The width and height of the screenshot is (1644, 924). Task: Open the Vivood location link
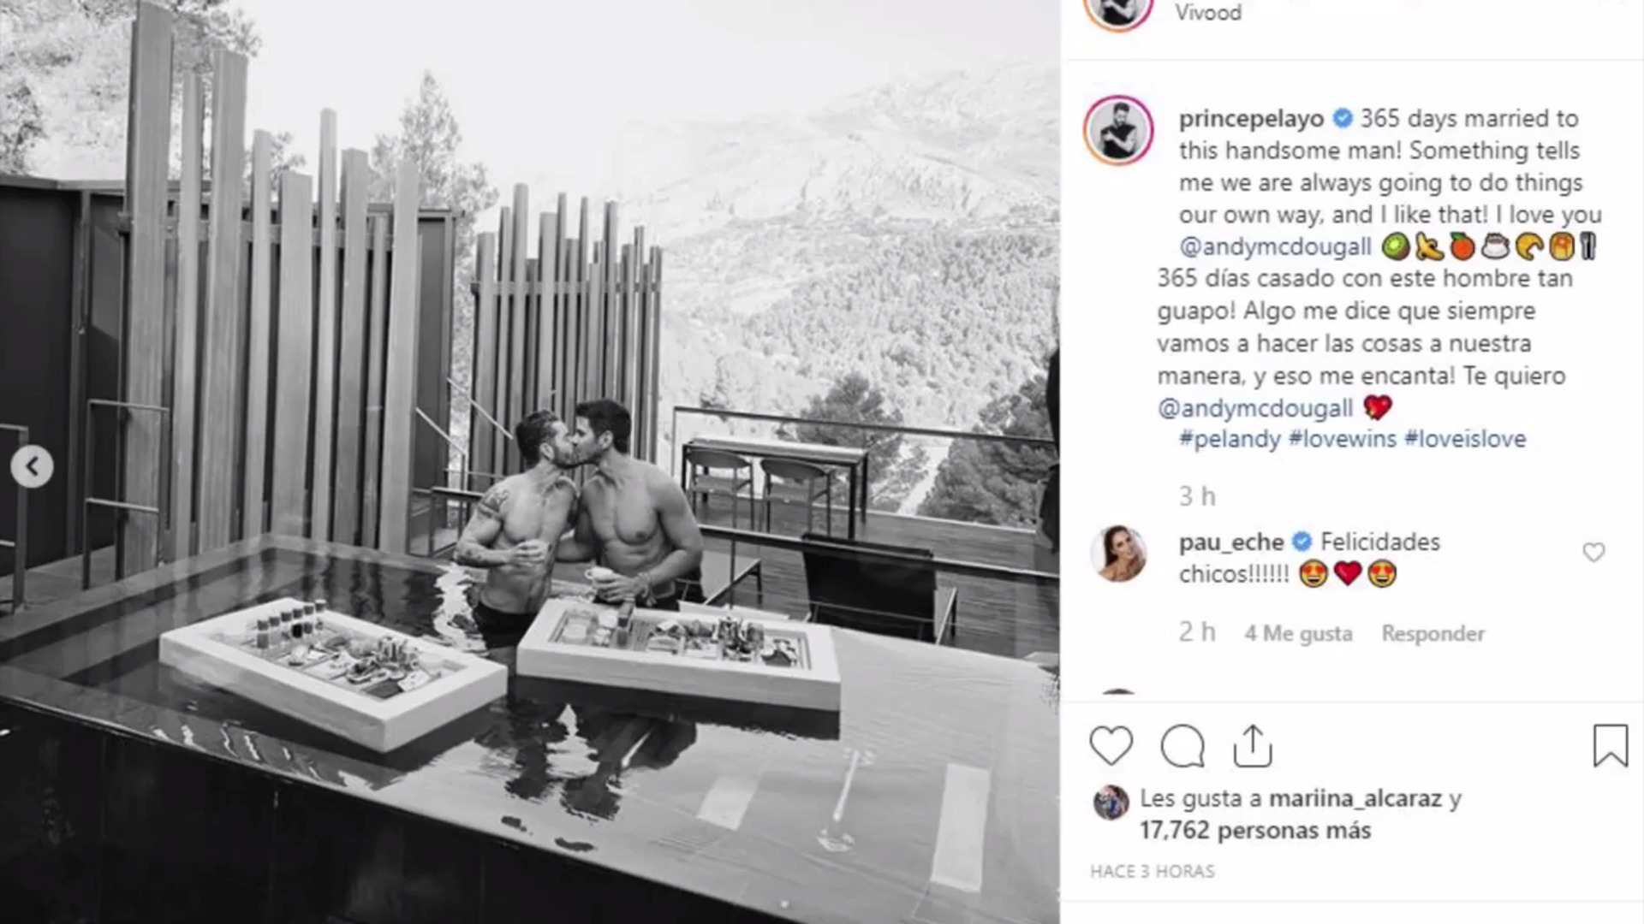1207,12
